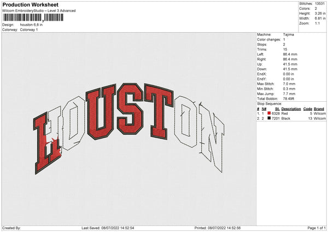This screenshot has height=232, width=328.
Task: Select the Houston embroidery design preview
Action: [x=128, y=129]
